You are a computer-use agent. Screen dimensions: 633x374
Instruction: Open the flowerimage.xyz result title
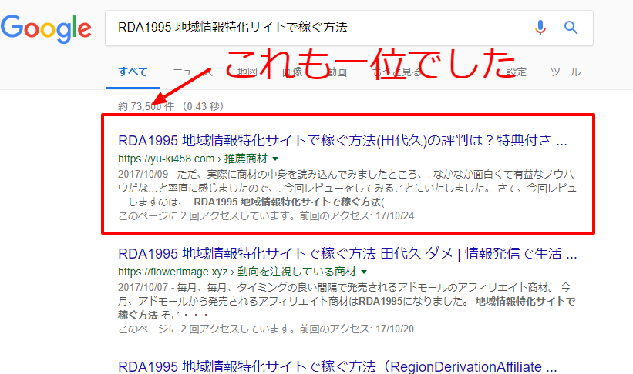tap(347, 253)
